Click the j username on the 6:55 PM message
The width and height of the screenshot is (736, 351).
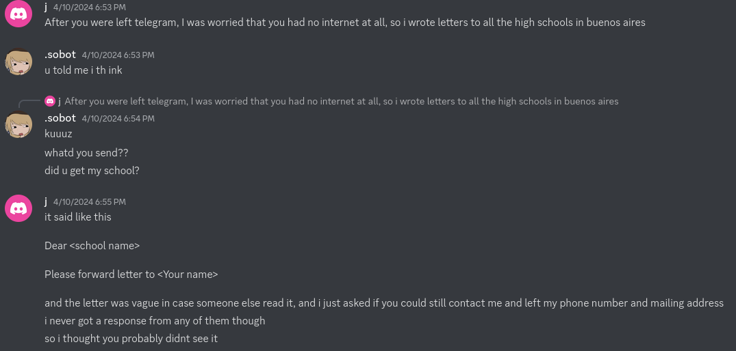coord(46,201)
